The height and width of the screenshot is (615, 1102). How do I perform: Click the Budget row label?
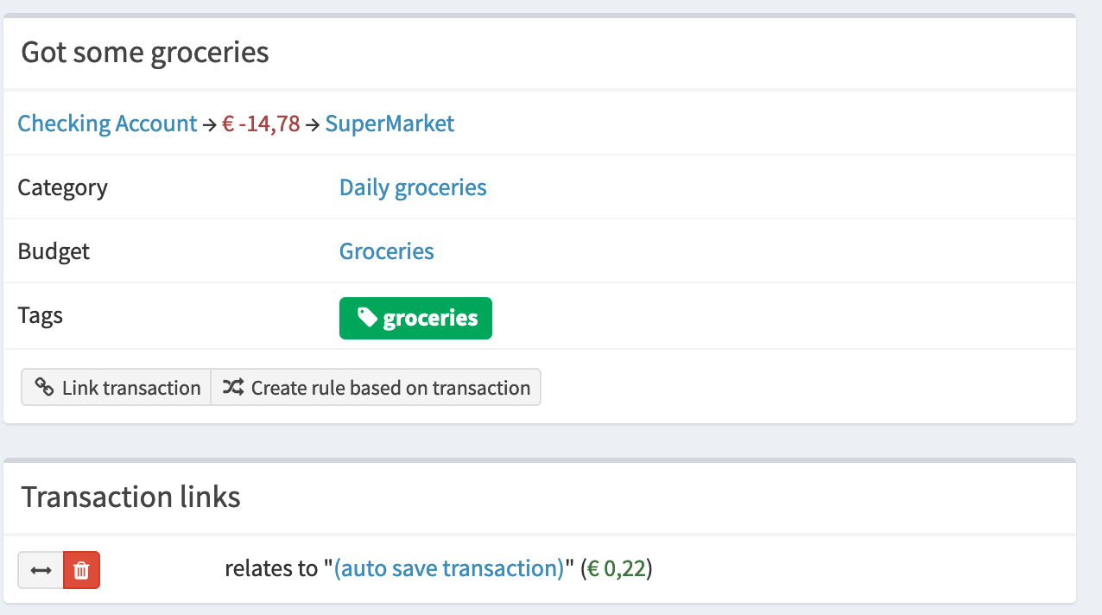pos(54,251)
